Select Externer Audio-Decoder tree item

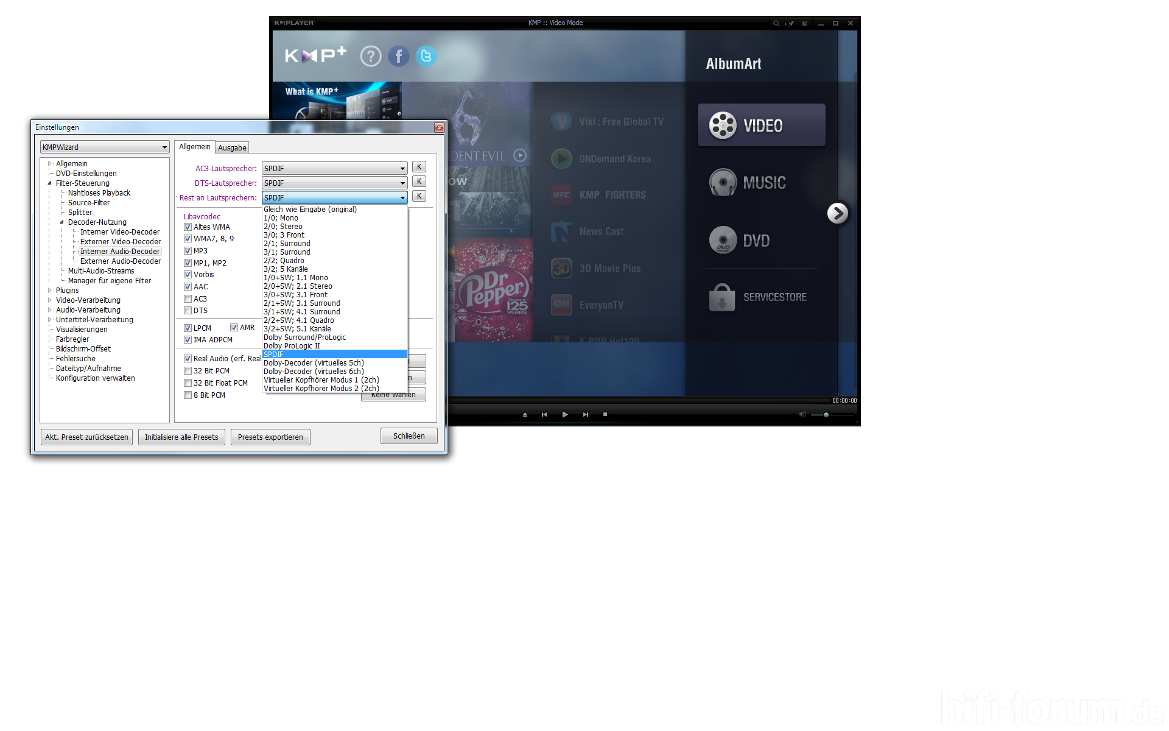coord(121,261)
